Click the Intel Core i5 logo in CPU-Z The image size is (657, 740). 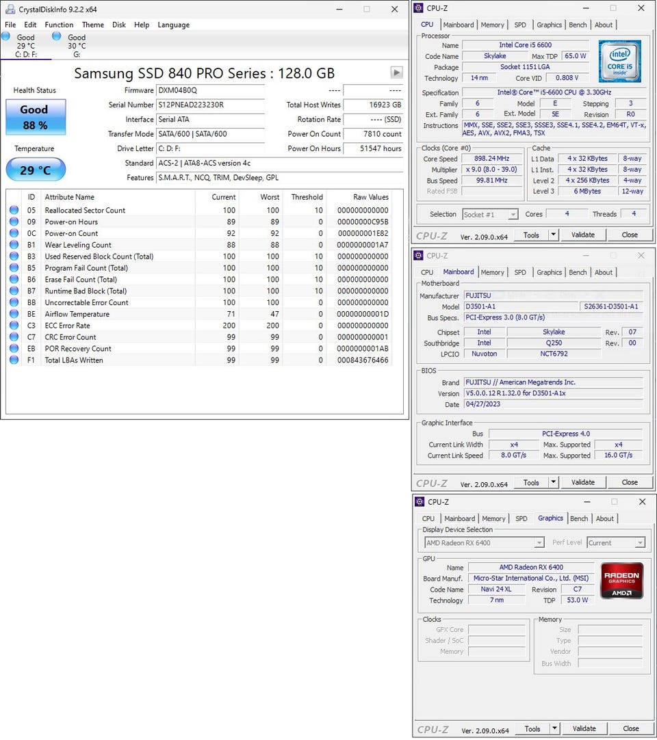click(619, 62)
